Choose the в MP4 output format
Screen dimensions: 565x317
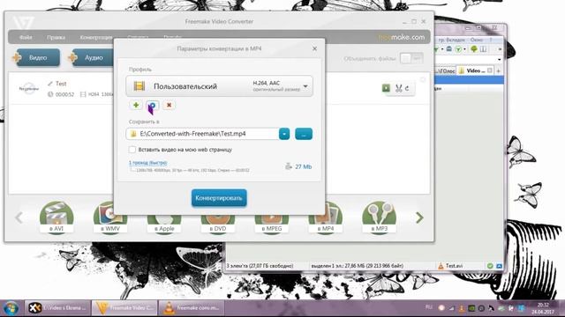coord(326,218)
